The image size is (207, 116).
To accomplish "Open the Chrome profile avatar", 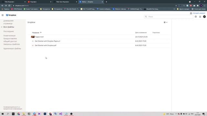I will click(x=201, y=6).
